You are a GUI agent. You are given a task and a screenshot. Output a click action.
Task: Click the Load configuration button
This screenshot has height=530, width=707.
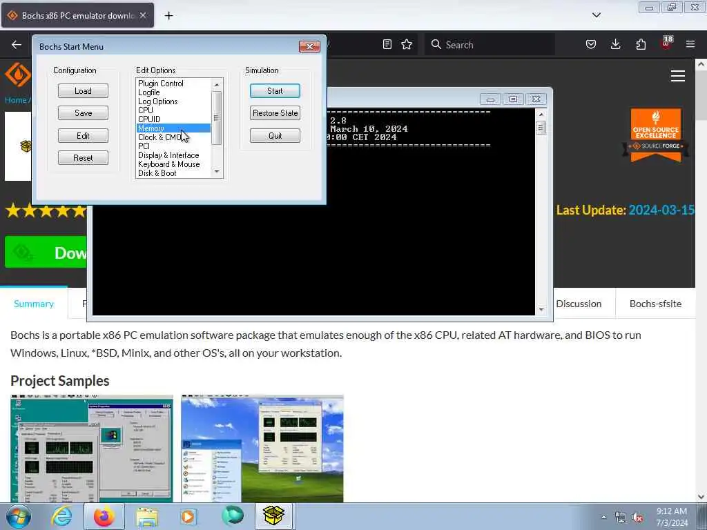(x=83, y=90)
